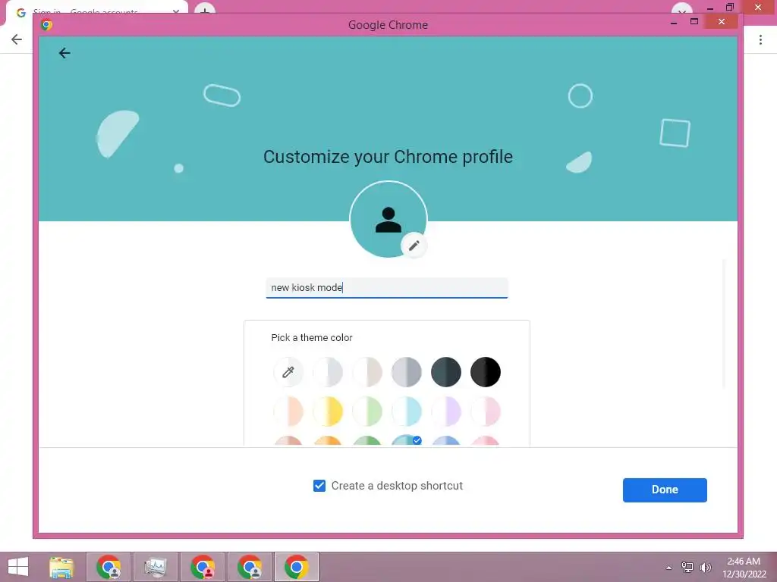Pick the light cyan theme color
The width and height of the screenshot is (777, 582).
407,411
